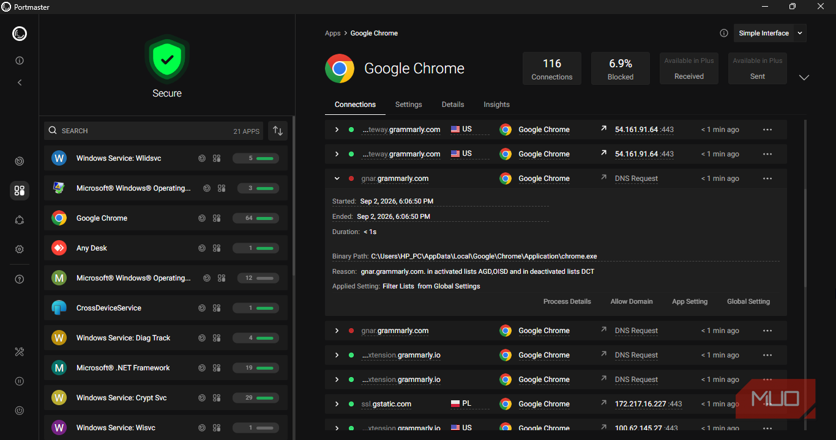836x440 pixels.
Task: Switch to the Connections tab
Action: [355, 105]
